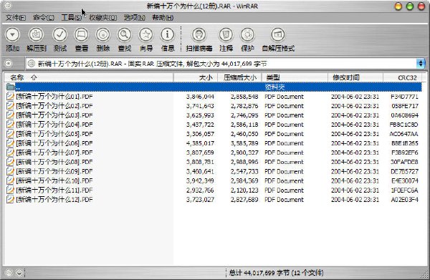The image size is (430, 280).
Task: Click CRC32 value 1F0EFC6A
Action: pyautogui.click(x=404, y=190)
